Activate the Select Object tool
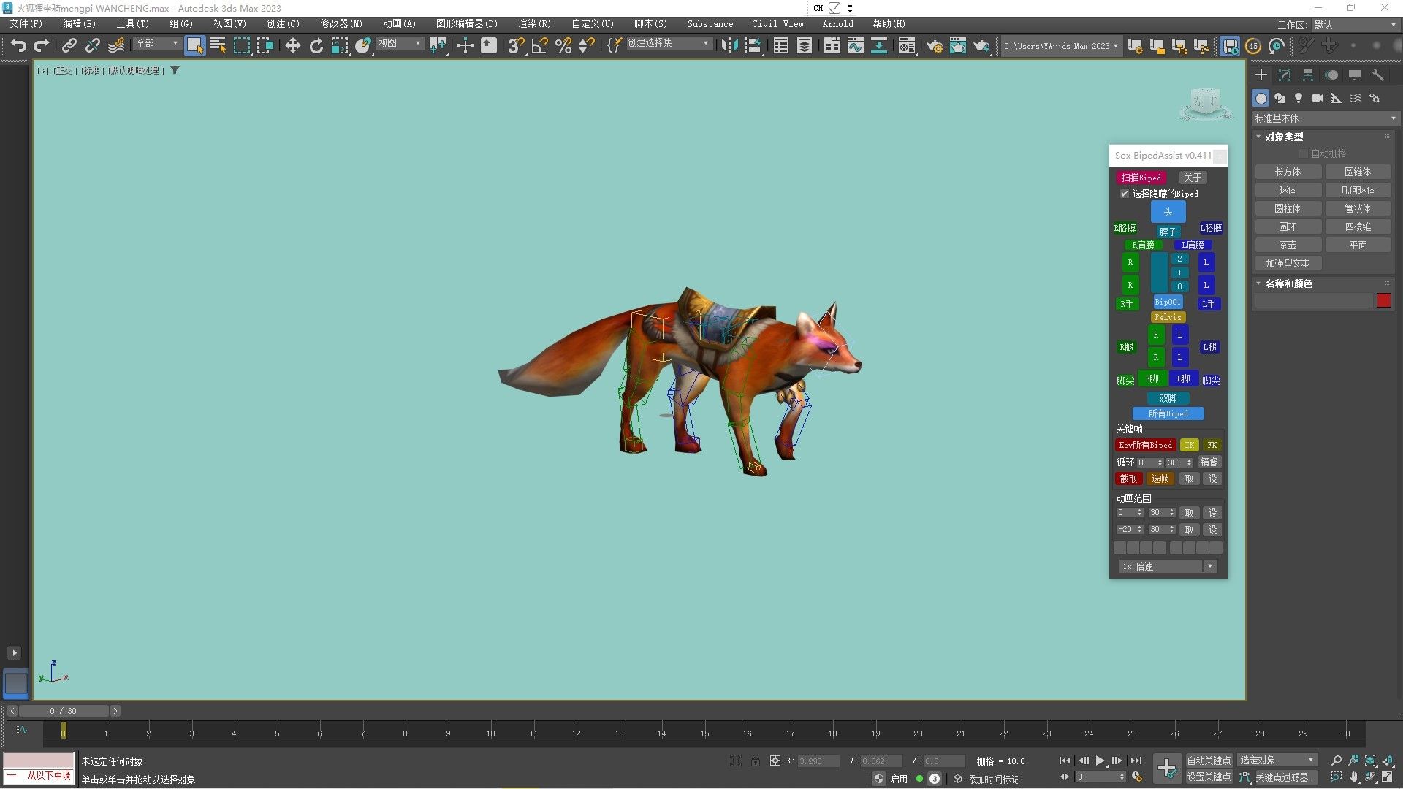Viewport: 1403px width, 789px height. pyautogui.click(x=194, y=45)
